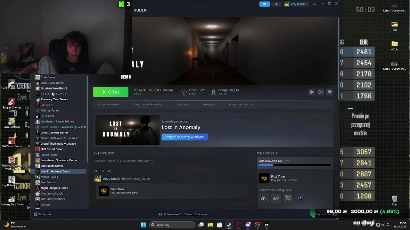Open the Lost in Anomaly banner thumbnail
Viewport: 410px width, 230px height.
pos(127,130)
